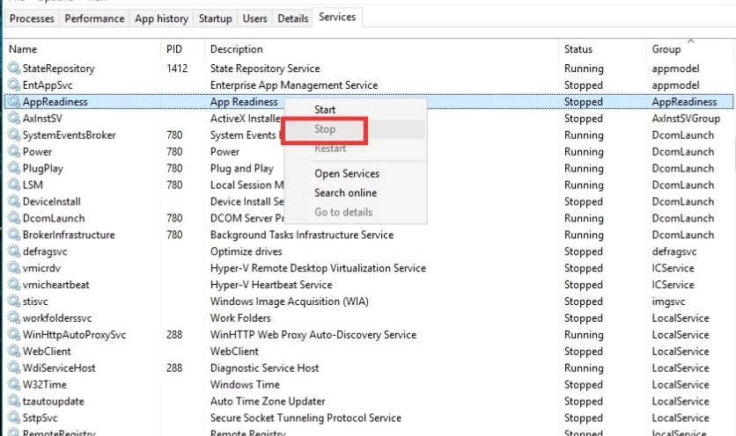This screenshot has height=436, width=736.
Task: Click 'Secure Socket Tunneling Protocol Service' text
Action: (x=305, y=418)
